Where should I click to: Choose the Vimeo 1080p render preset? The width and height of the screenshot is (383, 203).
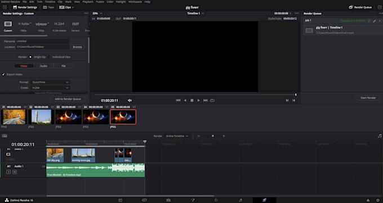pyautogui.click(x=42, y=24)
